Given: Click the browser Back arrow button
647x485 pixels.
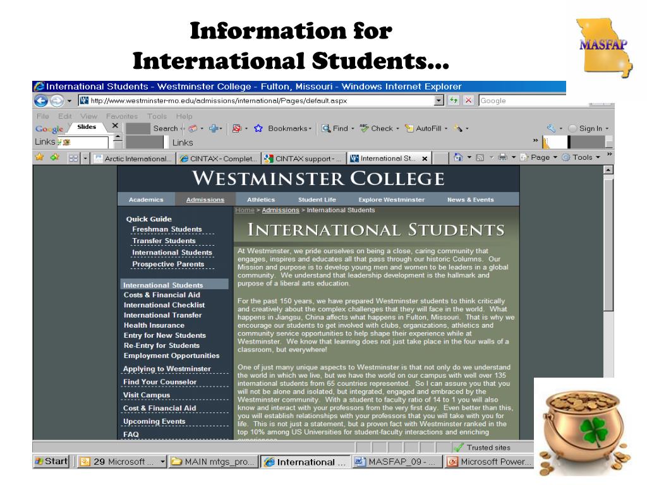Looking at the screenshot, I should (41, 100).
